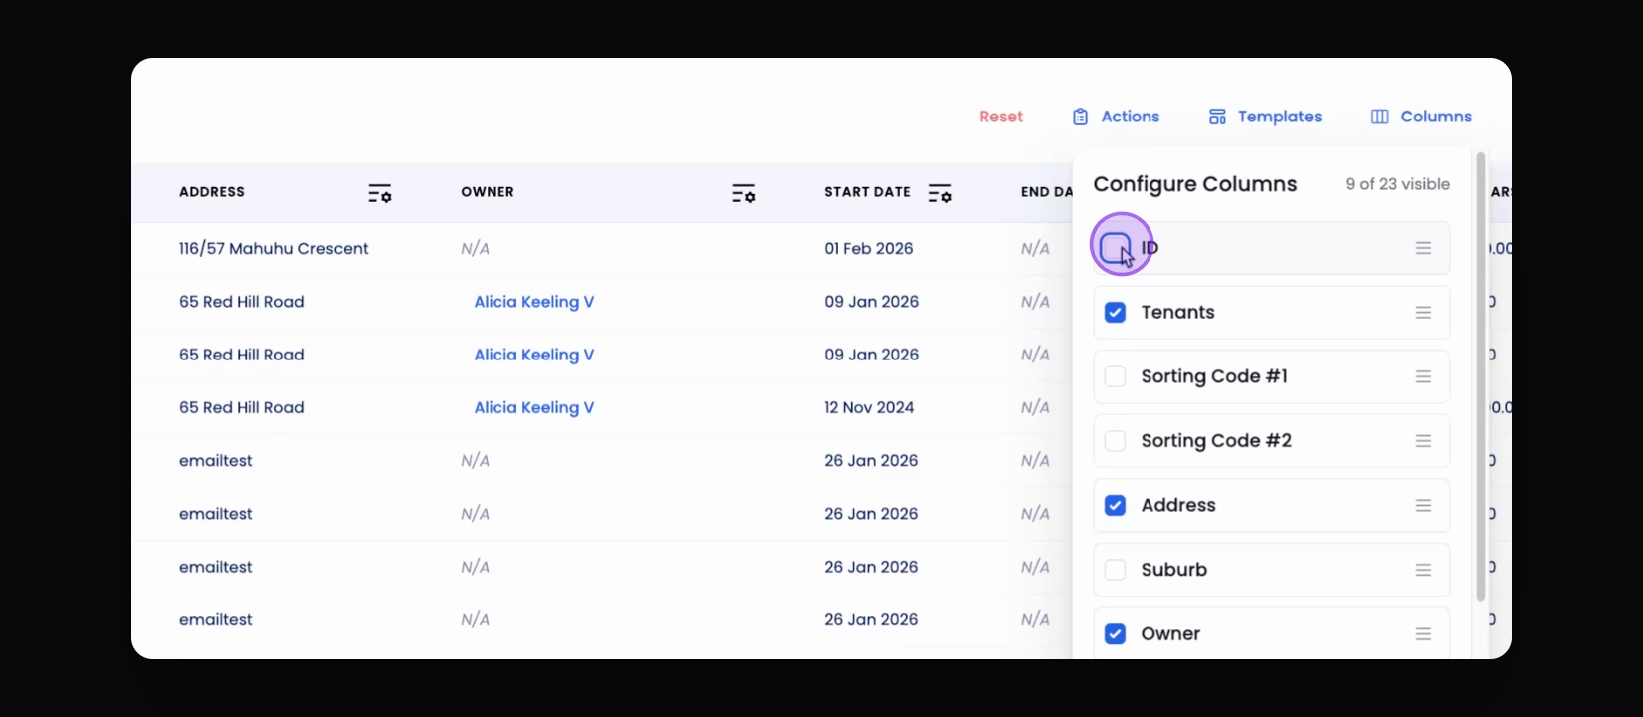Click the Configure Columns panel scrollbar
The image size is (1643, 717).
(1480, 376)
